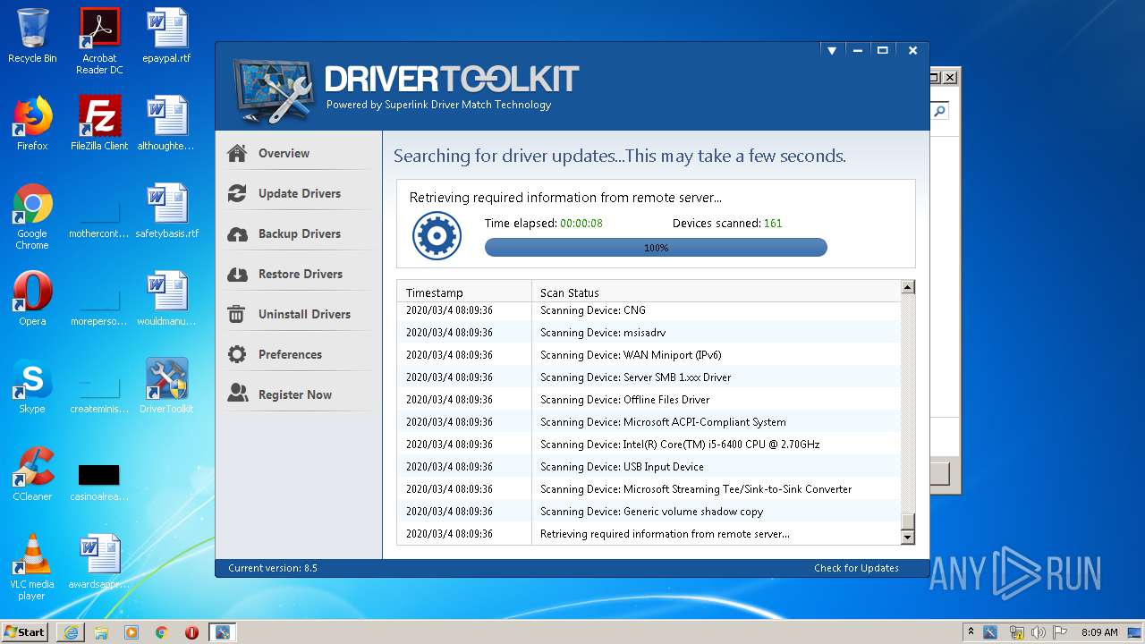Show hidden system tray icons

coord(971,632)
